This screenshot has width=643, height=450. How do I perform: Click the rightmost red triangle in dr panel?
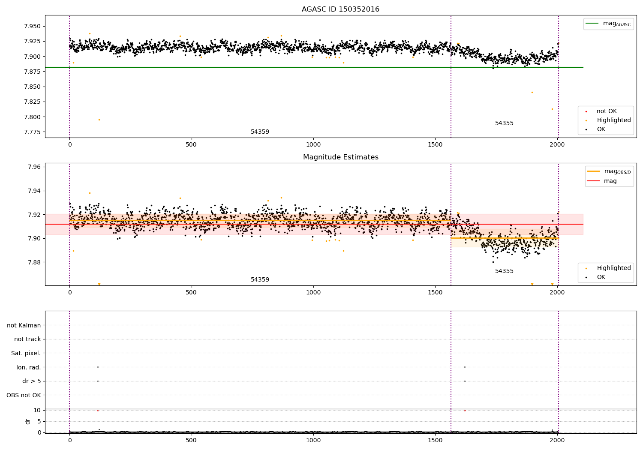point(465,411)
